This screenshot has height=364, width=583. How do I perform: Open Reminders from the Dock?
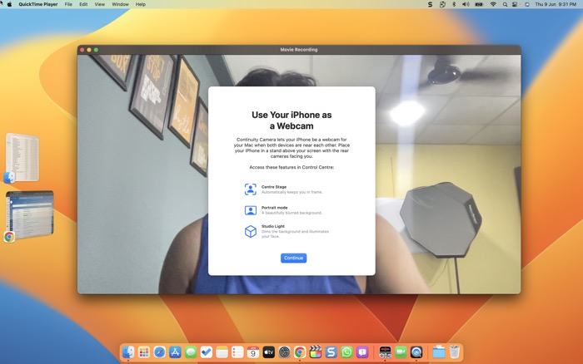pos(237,352)
